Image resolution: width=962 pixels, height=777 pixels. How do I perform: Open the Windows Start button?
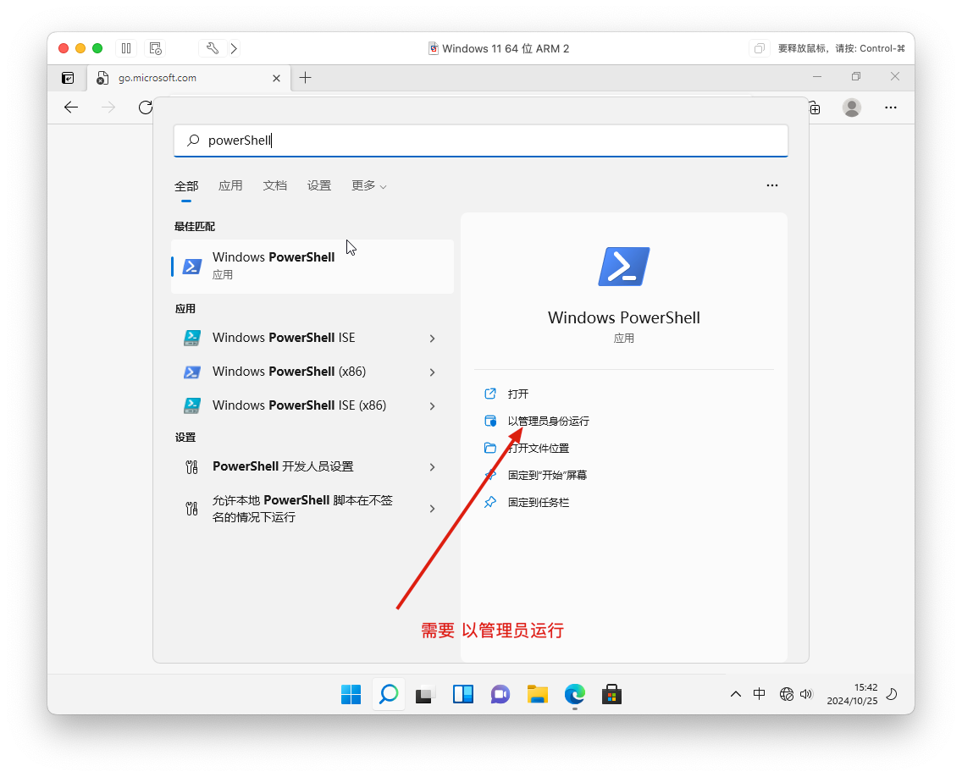pos(351,695)
